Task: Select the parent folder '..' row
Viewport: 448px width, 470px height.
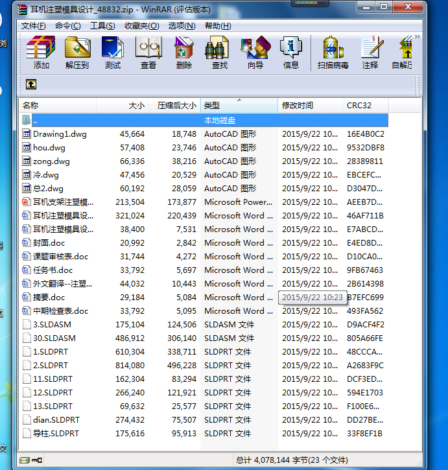Action: point(205,121)
